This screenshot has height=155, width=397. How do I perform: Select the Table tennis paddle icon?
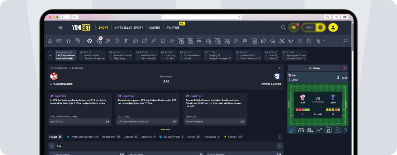tap(163, 41)
